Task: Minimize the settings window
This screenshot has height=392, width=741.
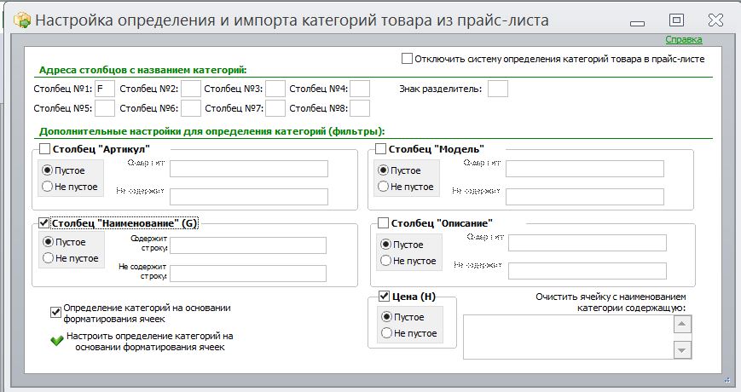Action: [638, 23]
